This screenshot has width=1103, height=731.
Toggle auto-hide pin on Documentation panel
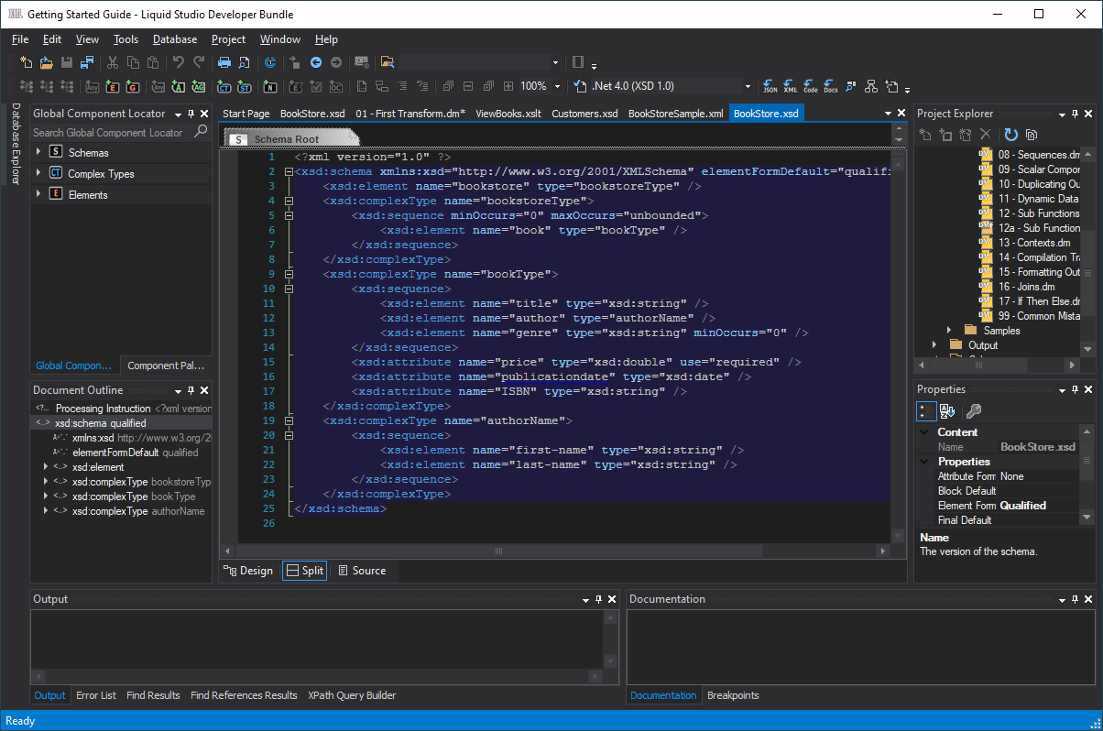[1076, 599]
